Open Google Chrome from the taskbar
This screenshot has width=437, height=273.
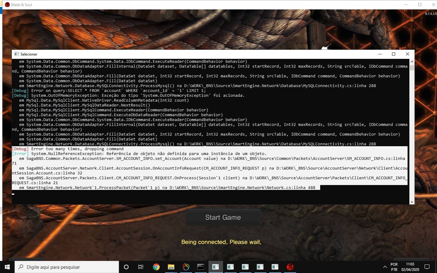(156, 267)
